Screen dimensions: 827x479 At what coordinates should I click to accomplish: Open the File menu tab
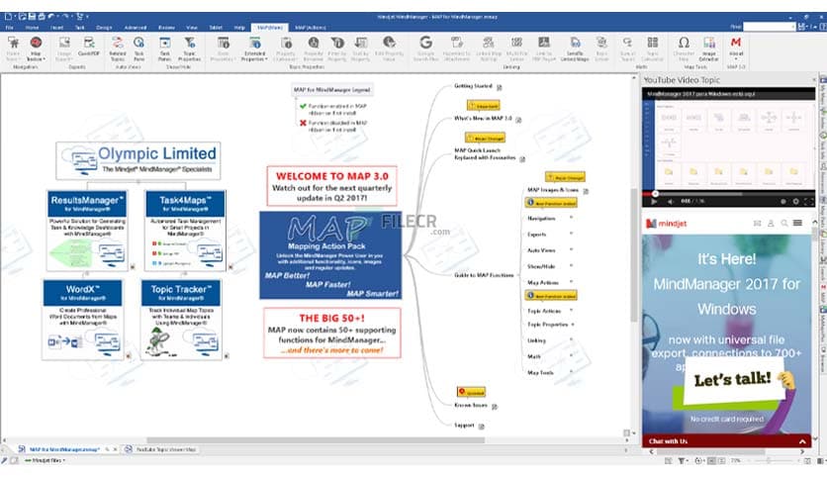click(x=10, y=28)
